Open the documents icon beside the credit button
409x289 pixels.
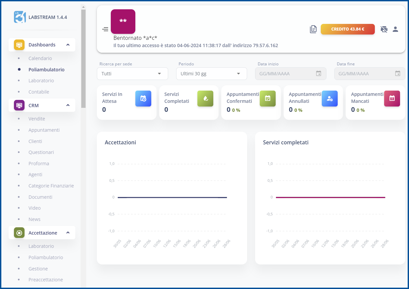tap(313, 29)
